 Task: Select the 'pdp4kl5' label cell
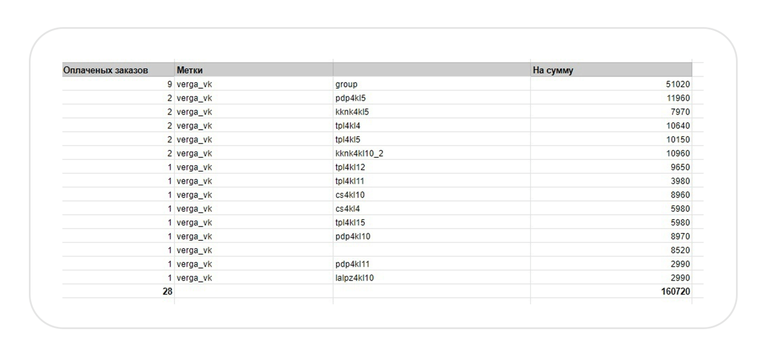pyautogui.click(x=350, y=98)
